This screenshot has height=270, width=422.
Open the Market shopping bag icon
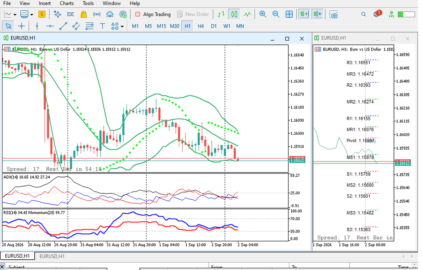[84, 14]
